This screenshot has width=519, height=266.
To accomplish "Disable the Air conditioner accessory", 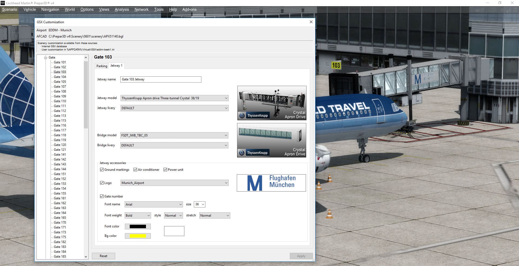I will 135,170.
